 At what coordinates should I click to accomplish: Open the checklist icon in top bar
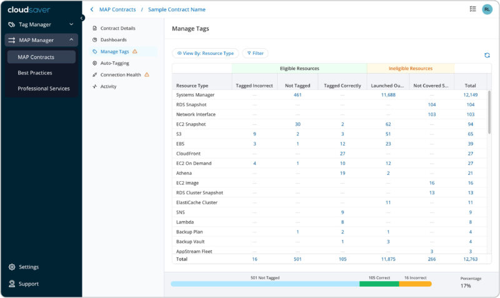(472, 9)
